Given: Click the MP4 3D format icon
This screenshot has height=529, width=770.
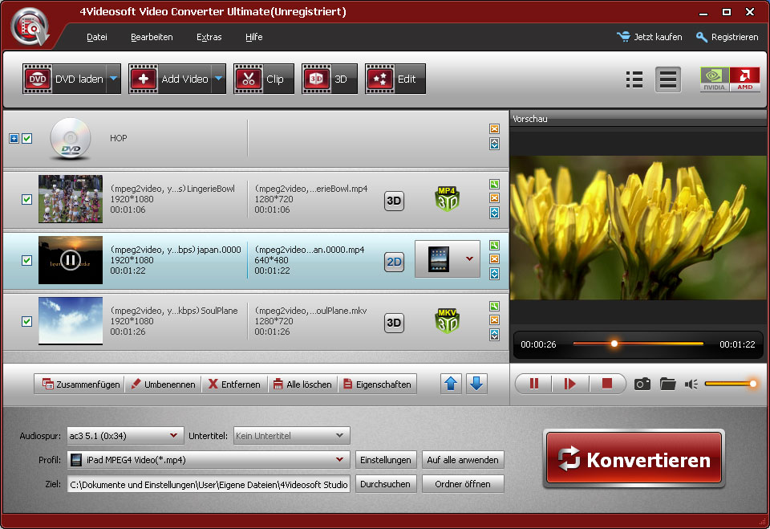Looking at the screenshot, I should coord(447,198).
